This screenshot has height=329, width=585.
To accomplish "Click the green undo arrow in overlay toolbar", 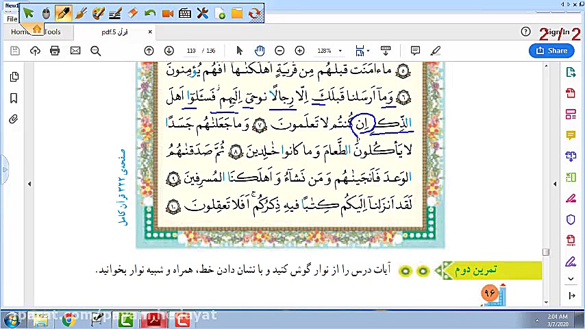I will [150, 14].
